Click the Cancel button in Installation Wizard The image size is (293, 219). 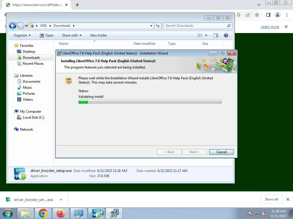coord(221,152)
